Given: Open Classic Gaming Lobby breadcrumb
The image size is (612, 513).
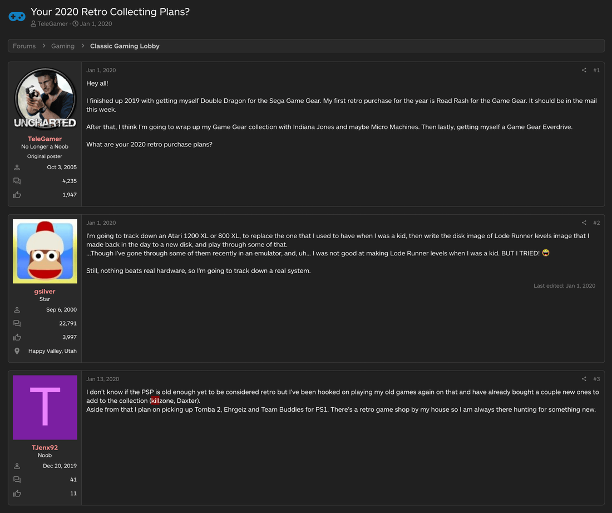Looking at the screenshot, I should [x=125, y=46].
